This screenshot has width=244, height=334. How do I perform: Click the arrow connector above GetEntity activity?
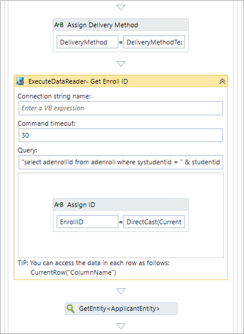click(x=121, y=291)
